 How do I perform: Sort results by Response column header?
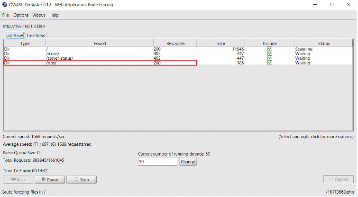point(174,43)
